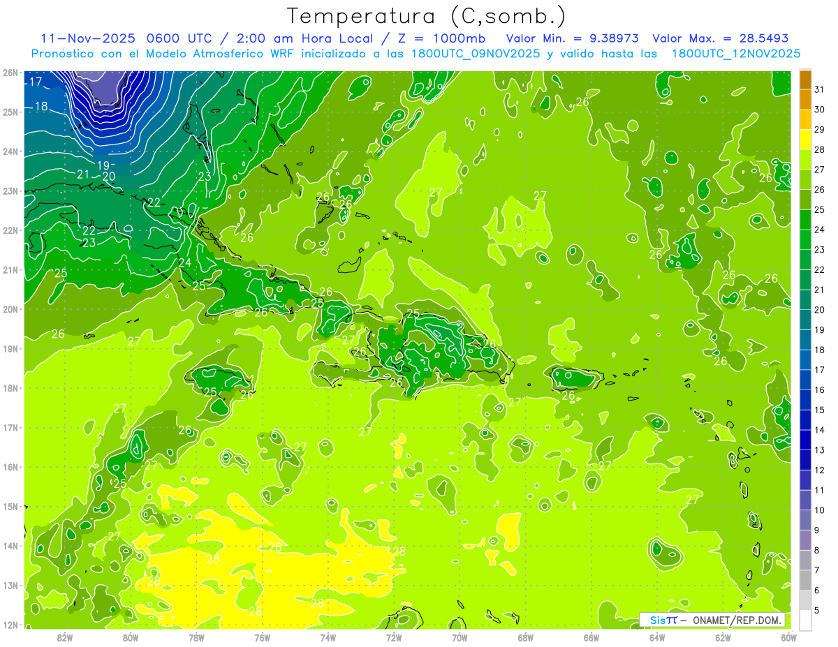Click the legend scale label 13

point(820,450)
